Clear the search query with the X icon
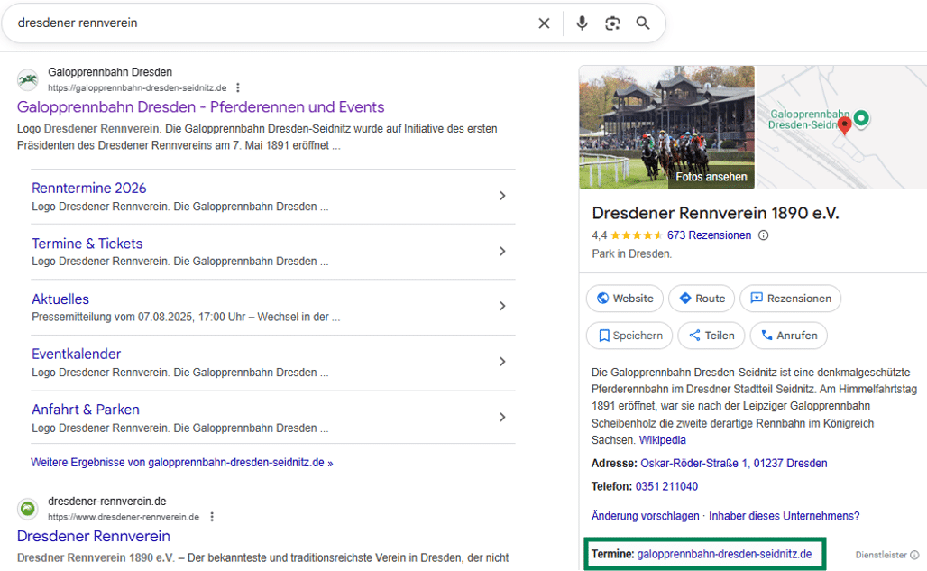 (544, 23)
